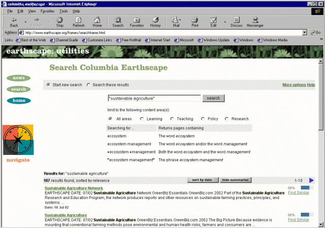This screenshot has height=228, width=325.
Task: Click the Forward toolbar button
Action: click(x=37, y=22)
